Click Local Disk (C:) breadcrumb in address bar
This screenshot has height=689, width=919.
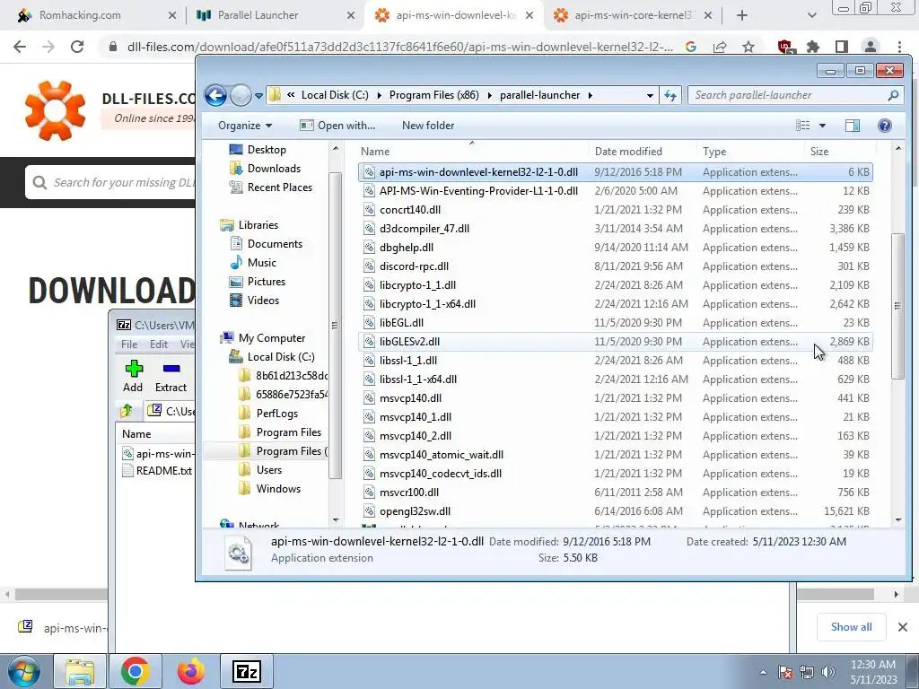tap(335, 95)
